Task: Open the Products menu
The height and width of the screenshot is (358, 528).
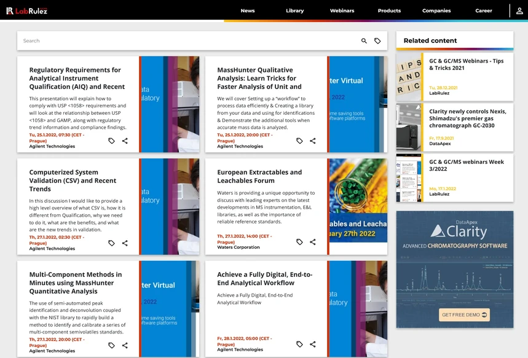Action: [x=389, y=11]
